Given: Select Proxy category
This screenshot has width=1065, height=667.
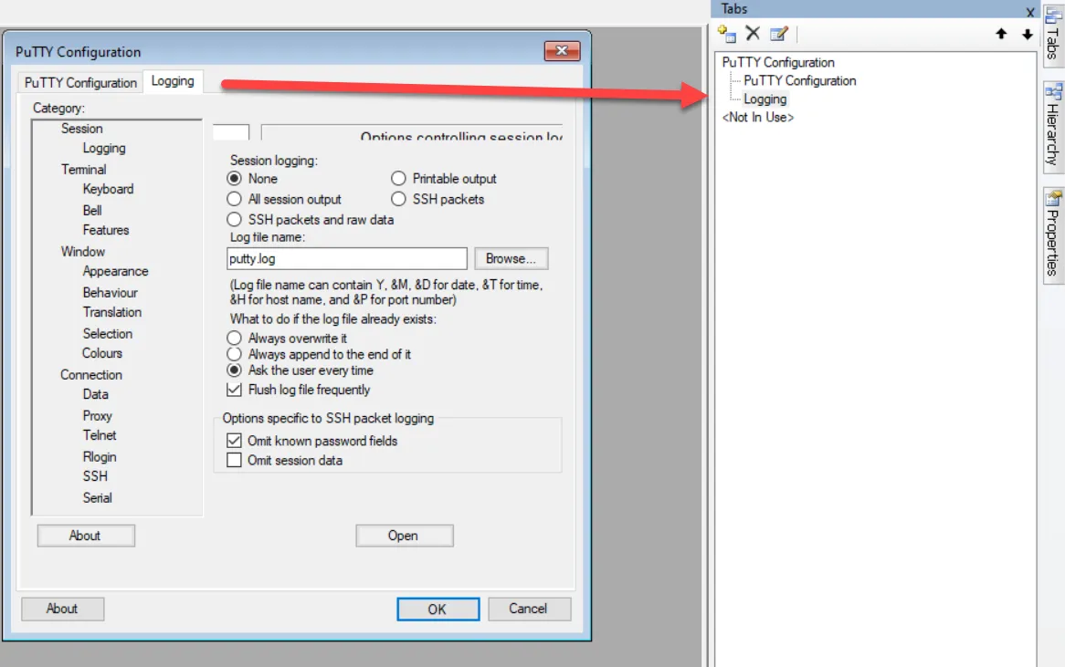Looking at the screenshot, I should pos(97,415).
